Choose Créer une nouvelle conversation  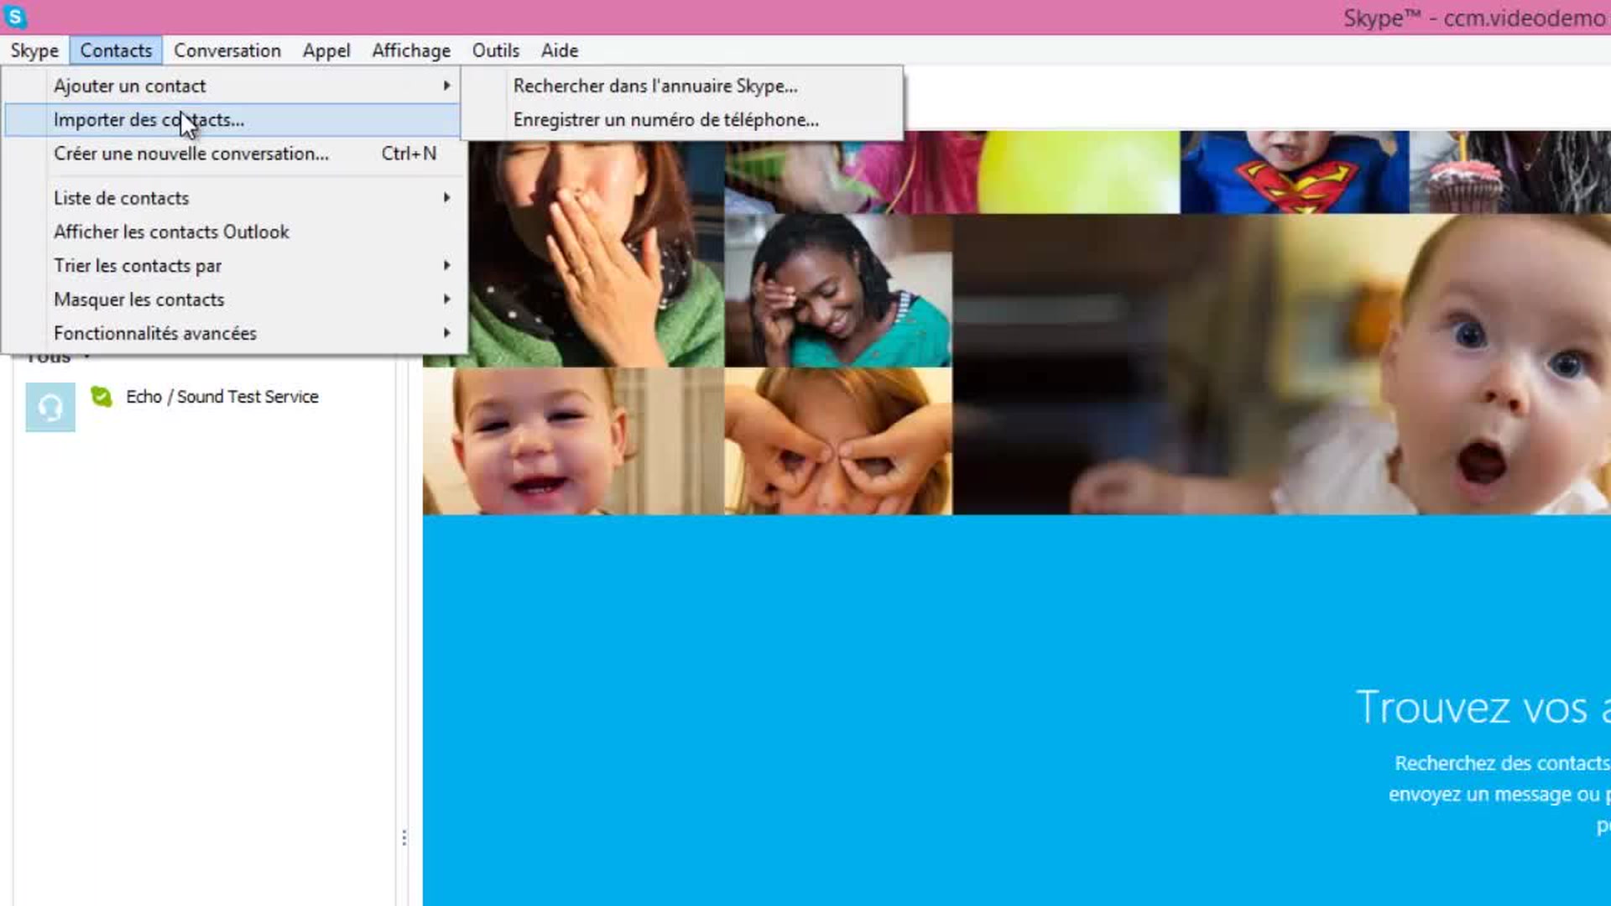[x=191, y=154]
